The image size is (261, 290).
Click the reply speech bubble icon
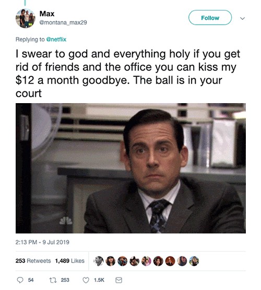coord(20,280)
